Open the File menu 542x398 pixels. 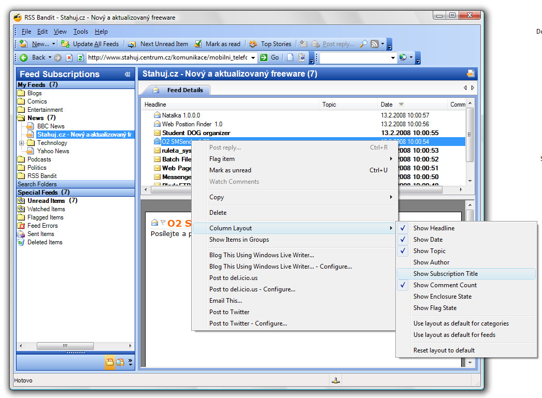(26, 32)
